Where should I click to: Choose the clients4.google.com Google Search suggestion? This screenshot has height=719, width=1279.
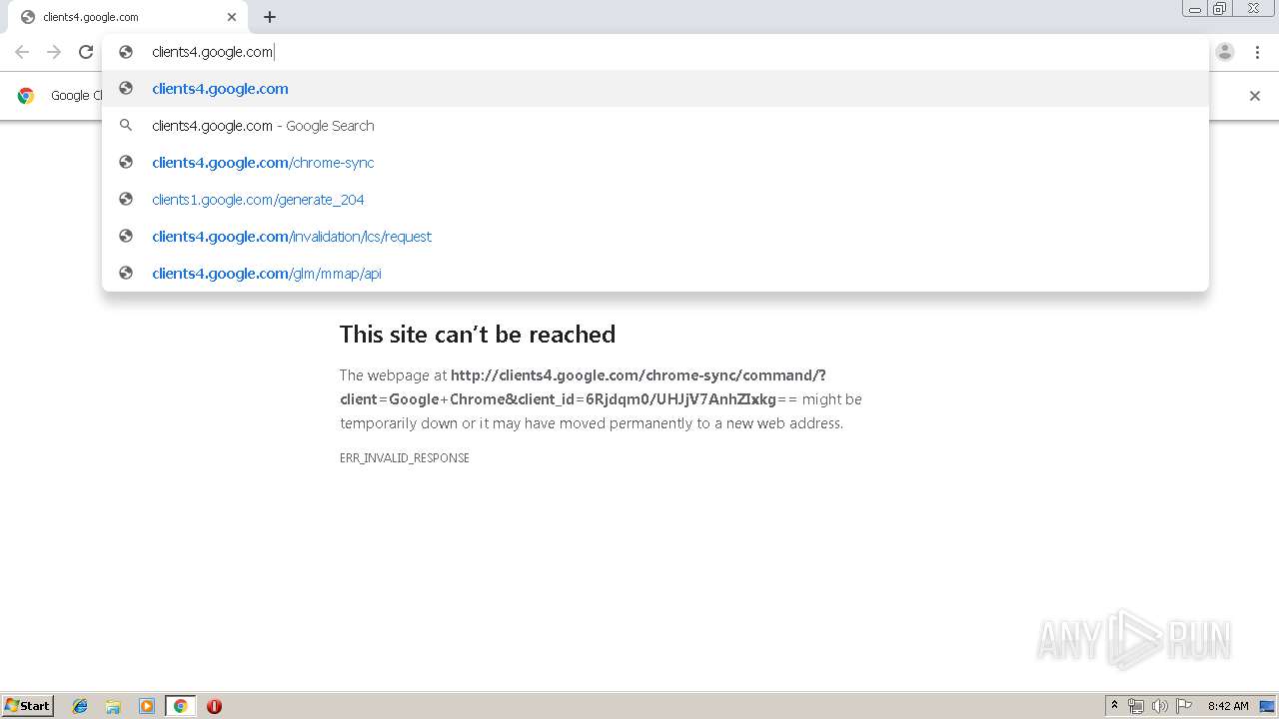click(655, 126)
